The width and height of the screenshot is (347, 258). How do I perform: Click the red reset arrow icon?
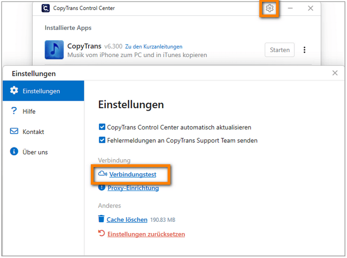click(101, 233)
